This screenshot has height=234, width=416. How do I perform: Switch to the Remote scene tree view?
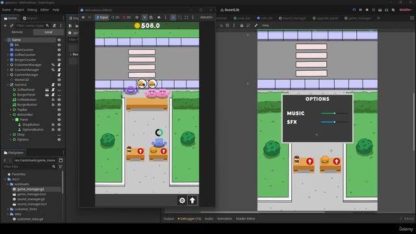click(x=17, y=32)
